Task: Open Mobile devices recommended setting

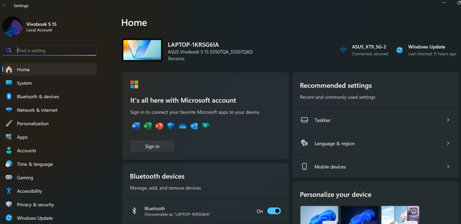Action: [x=375, y=166]
